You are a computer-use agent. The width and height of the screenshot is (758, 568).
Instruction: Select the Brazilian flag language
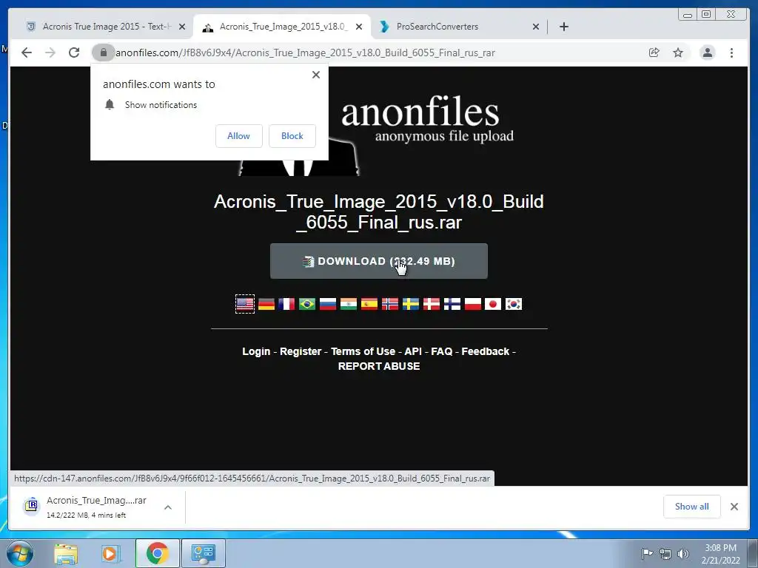pos(307,304)
